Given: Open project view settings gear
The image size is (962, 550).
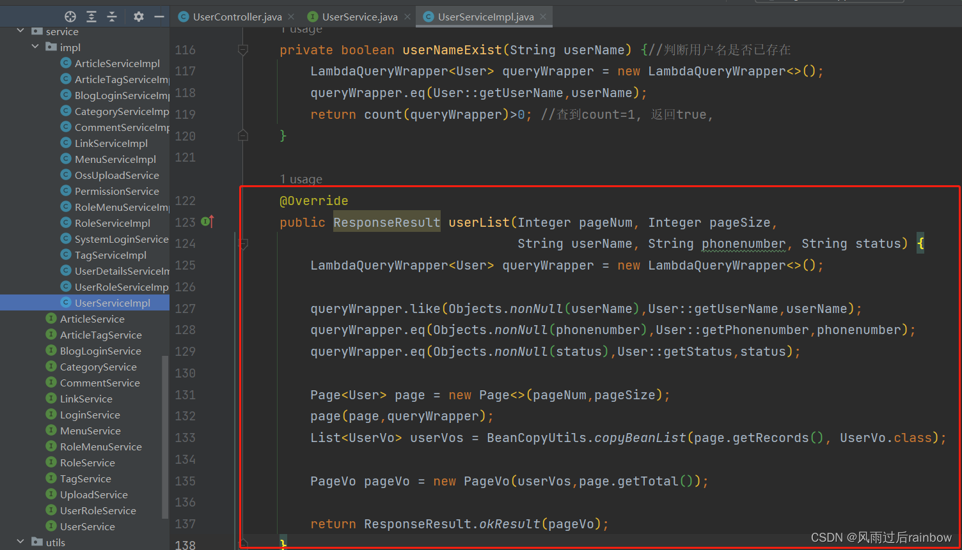Looking at the screenshot, I should (x=139, y=17).
